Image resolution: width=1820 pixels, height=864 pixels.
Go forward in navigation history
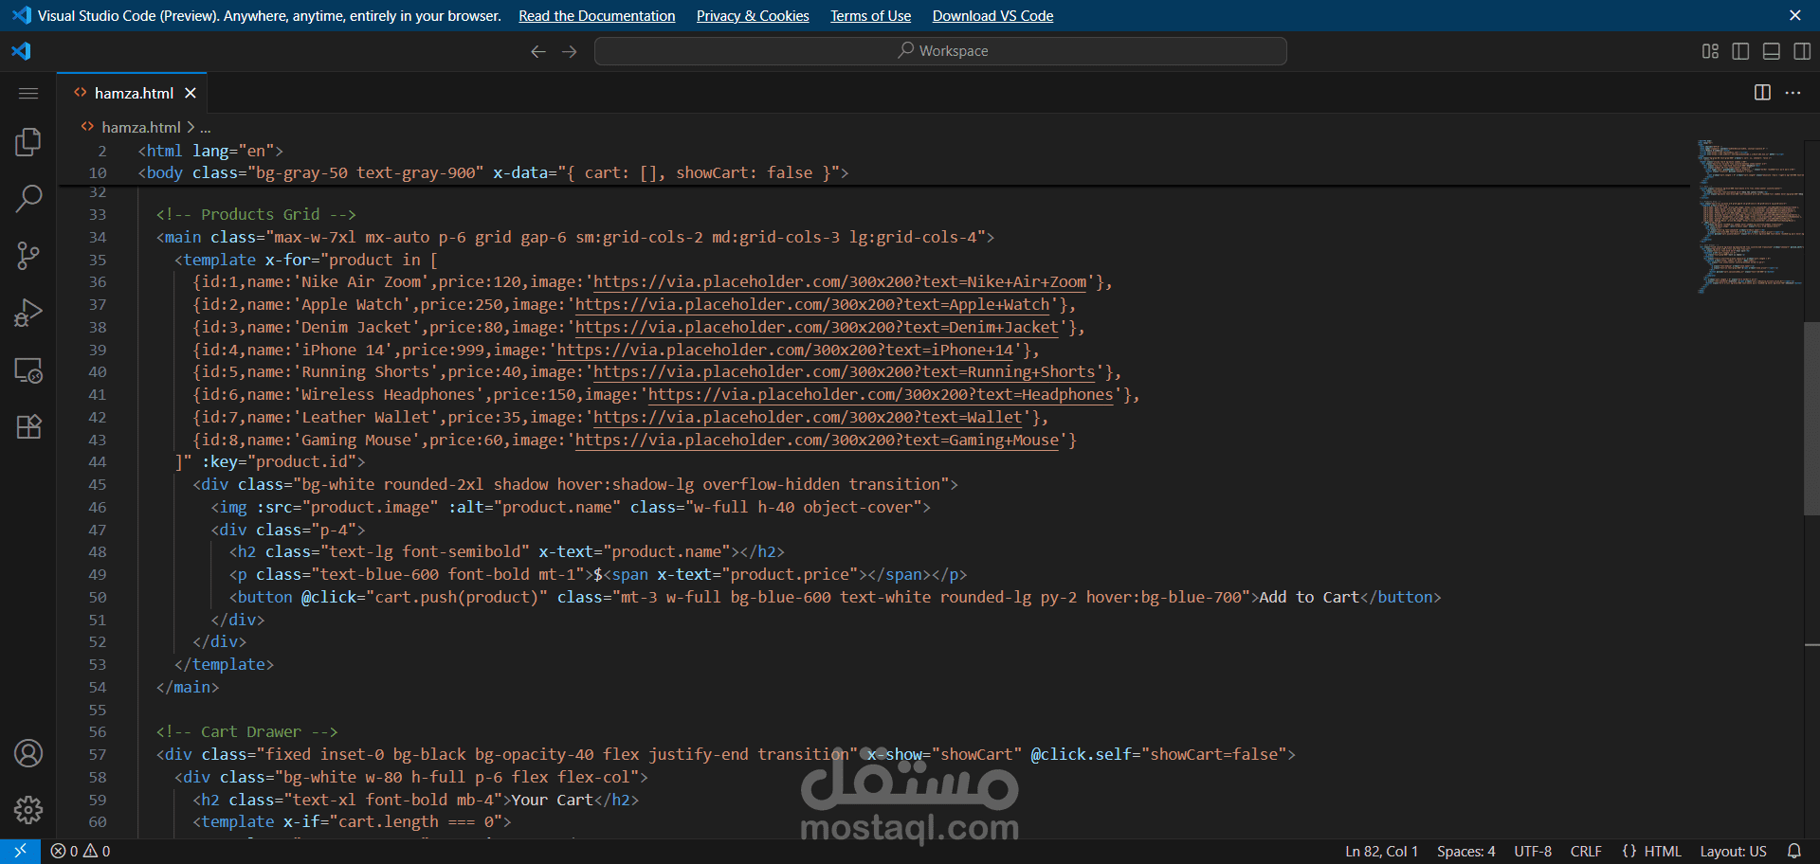(x=569, y=51)
